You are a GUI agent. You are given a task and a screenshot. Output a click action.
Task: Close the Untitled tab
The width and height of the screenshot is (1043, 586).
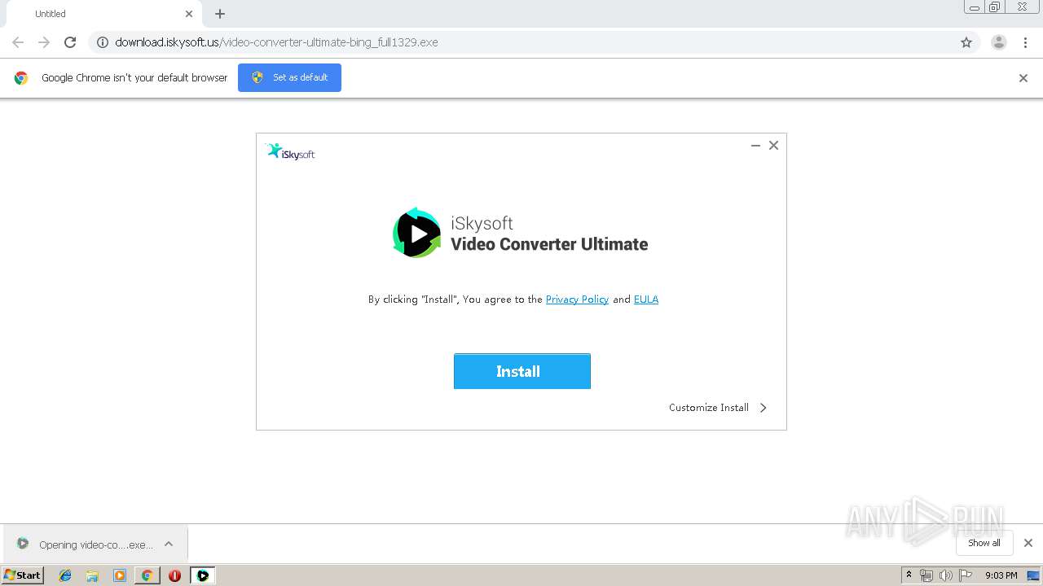pos(189,14)
